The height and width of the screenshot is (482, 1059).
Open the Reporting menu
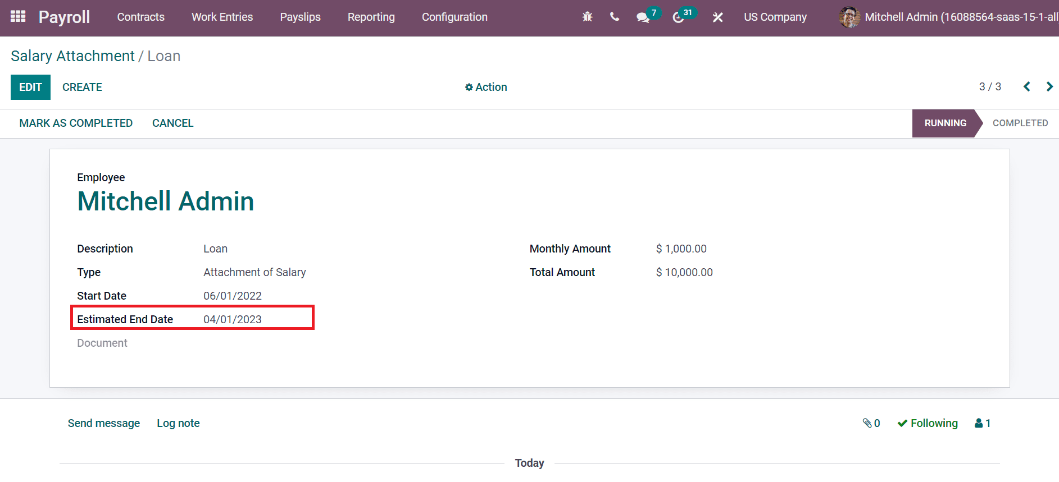[371, 17]
